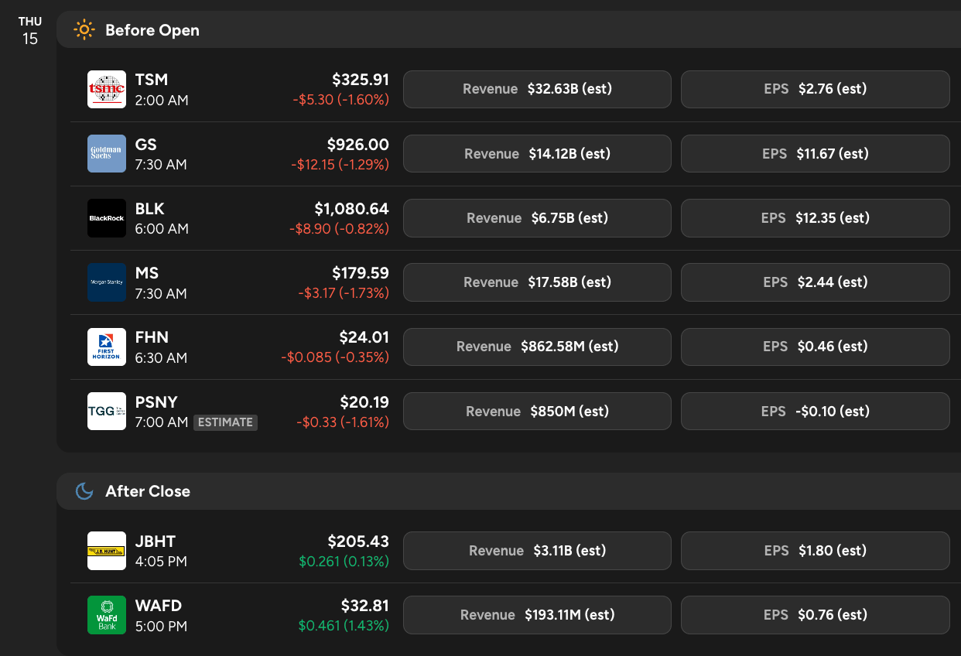Click the THU 15 date label
The height and width of the screenshot is (656, 961).
click(x=30, y=31)
